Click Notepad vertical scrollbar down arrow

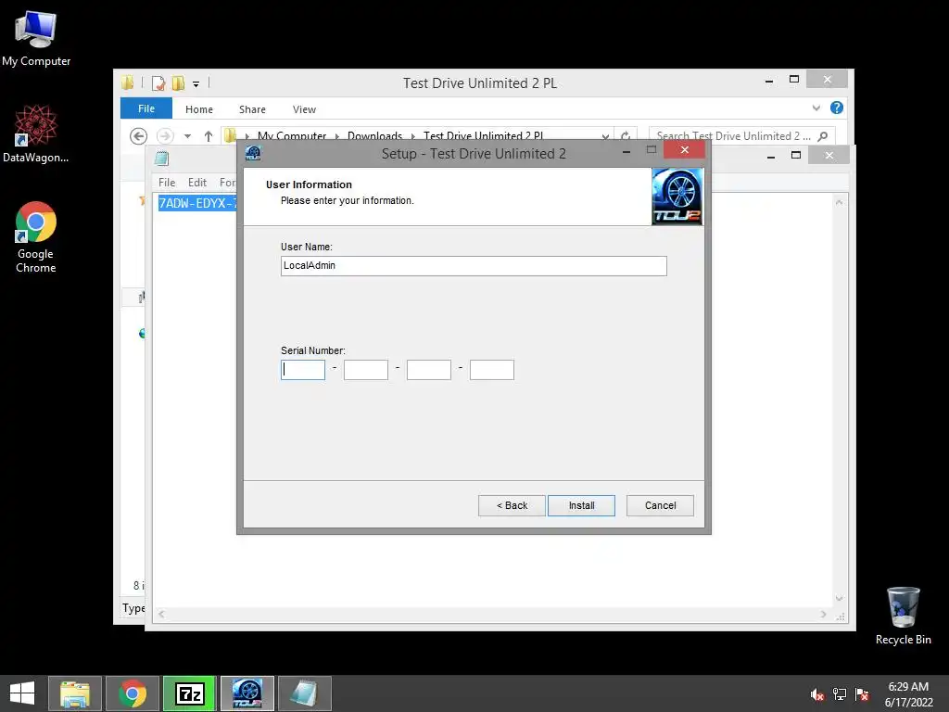pyautogui.click(x=839, y=599)
